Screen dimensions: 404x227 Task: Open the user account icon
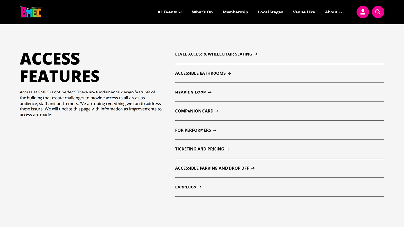tap(363, 12)
